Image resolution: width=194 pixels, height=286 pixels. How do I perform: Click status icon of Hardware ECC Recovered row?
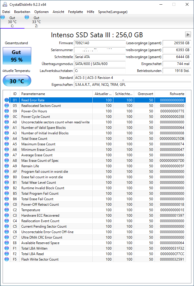pos(7,215)
